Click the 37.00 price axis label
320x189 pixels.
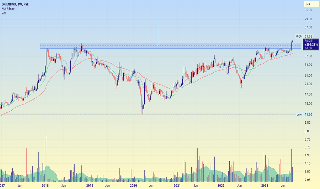point(308,56)
